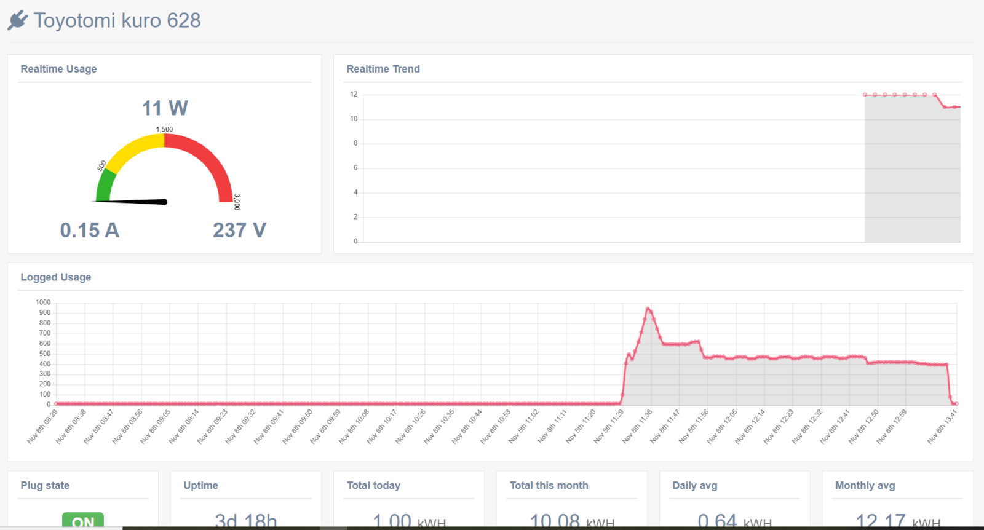984x530 pixels.
Task: Click the Nov 8th 13:41 axis label
Action: (942, 427)
